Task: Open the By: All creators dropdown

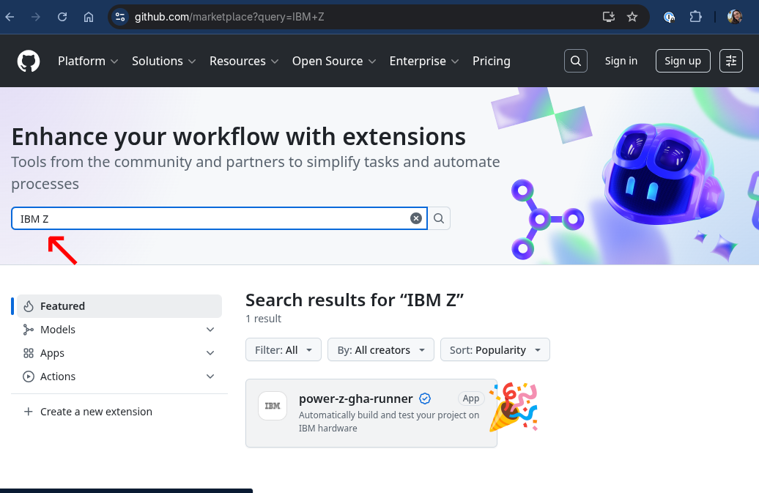Action: [381, 350]
